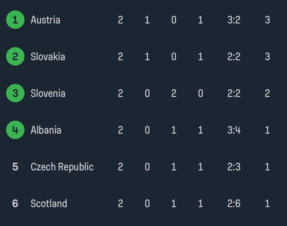Click Albania's 3:4 goal record

pos(234,130)
